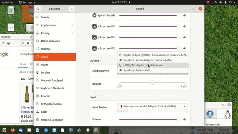Screen dimensions: 238x134
Task: Click the red recording indicator in top bar
Action: tap(208, 2)
